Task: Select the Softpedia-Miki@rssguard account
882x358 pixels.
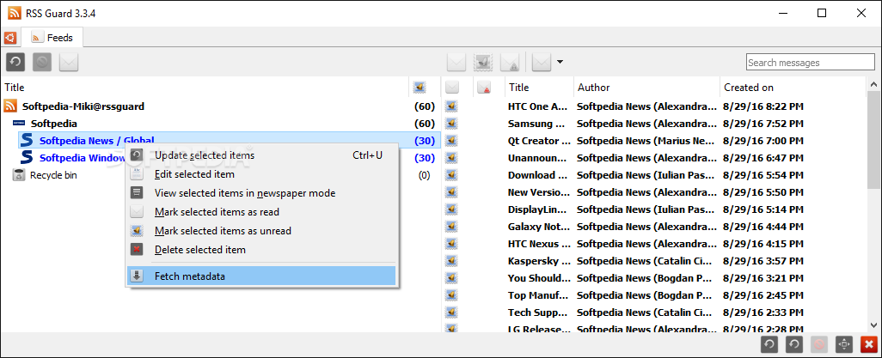Action: coord(83,106)
